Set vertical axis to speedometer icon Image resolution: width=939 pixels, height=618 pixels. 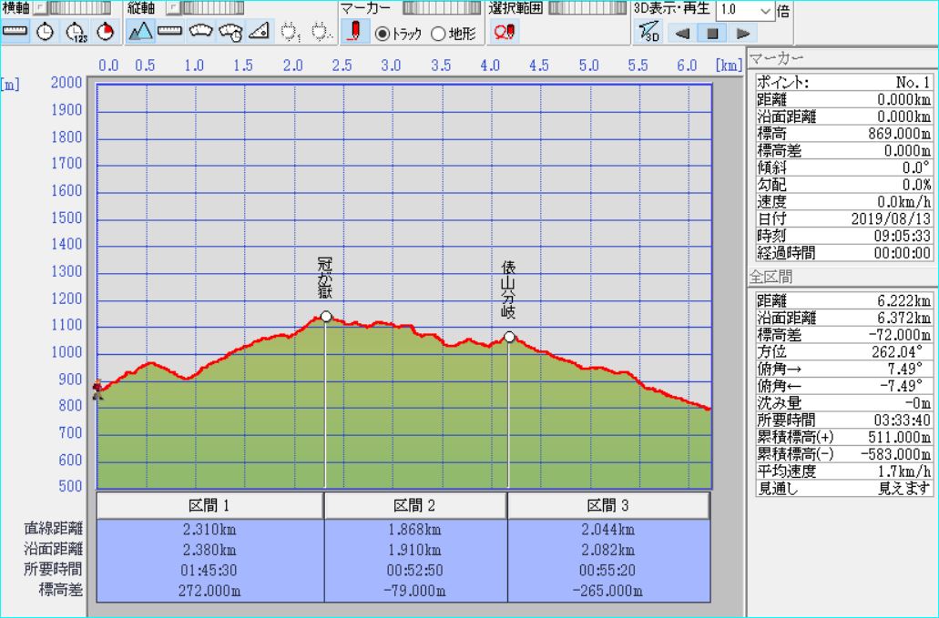coord(200,32)
